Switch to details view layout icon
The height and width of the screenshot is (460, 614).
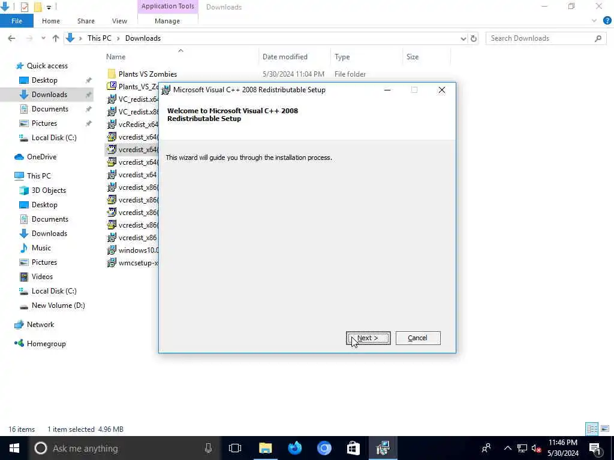point(592,429)
